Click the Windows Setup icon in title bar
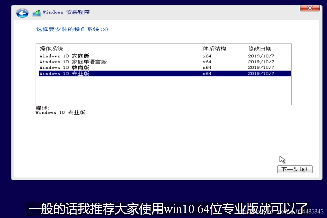The height and width of the screenshot is (218, 327). pyautogui.click(x=37, y=13)
